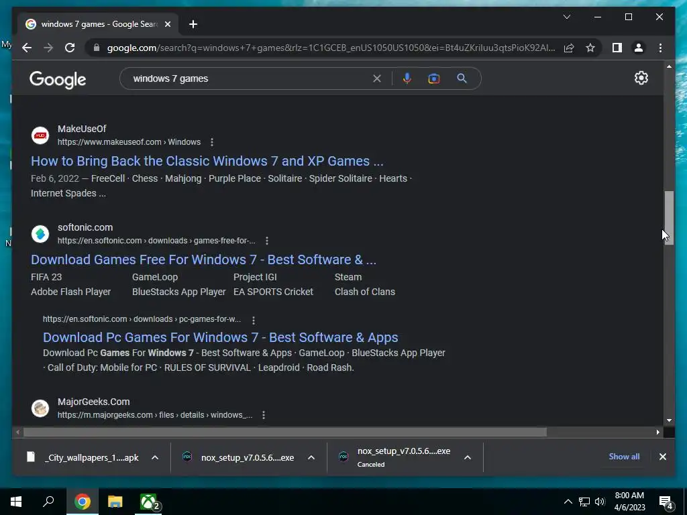
Task: Open the notification center icon
Action: (666, 502)
